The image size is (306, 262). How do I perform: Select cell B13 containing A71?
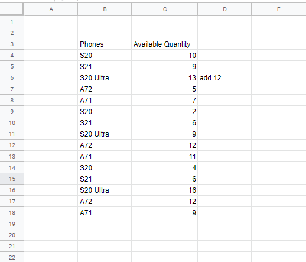pyautogui.click(x=105, y=156)
